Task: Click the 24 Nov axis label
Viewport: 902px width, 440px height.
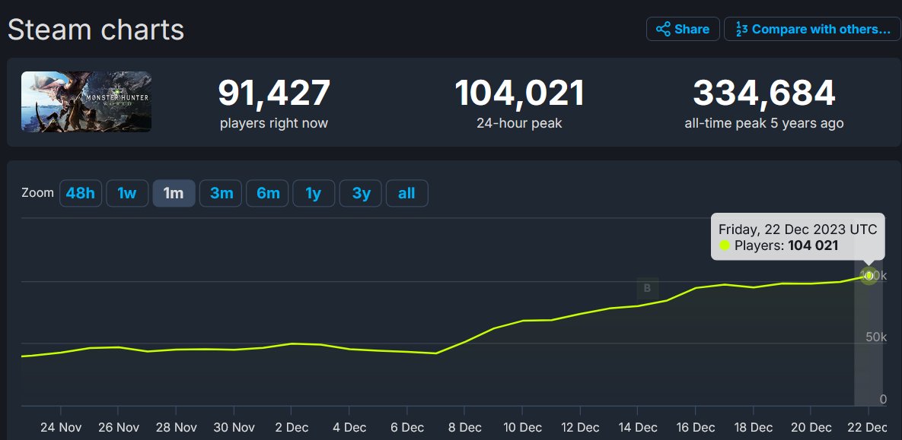Action: pyautogui.click(x=60, y=427)
